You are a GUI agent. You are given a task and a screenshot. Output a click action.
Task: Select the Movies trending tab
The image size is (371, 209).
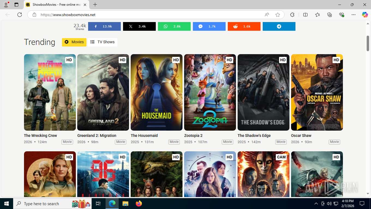click(x=74, y=42)
